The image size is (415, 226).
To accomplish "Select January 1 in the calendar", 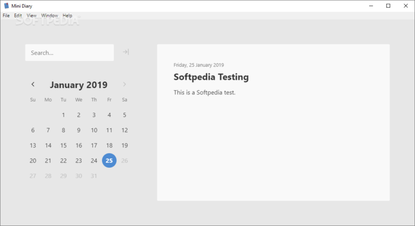I will tap(63, 115).
